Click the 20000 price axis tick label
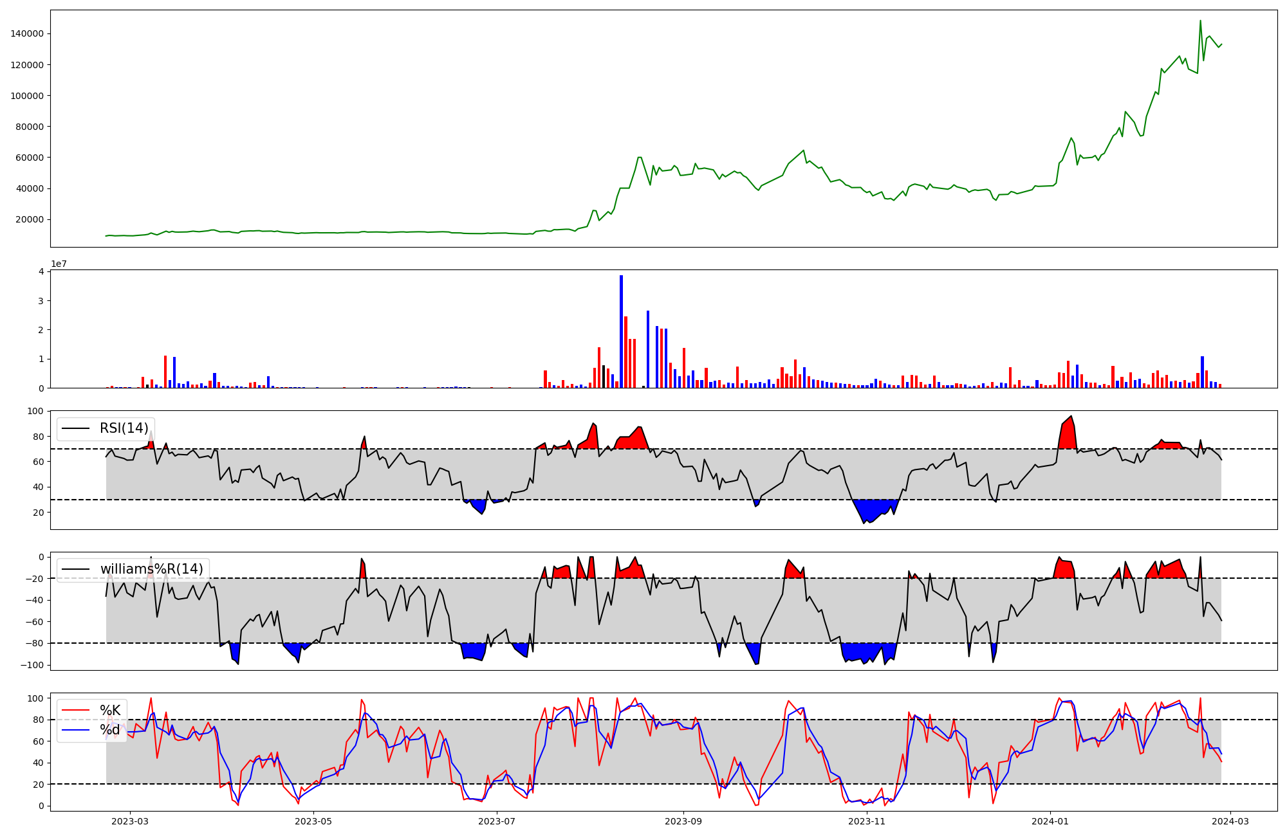1287x836 pixels. [x=30, y=219]
